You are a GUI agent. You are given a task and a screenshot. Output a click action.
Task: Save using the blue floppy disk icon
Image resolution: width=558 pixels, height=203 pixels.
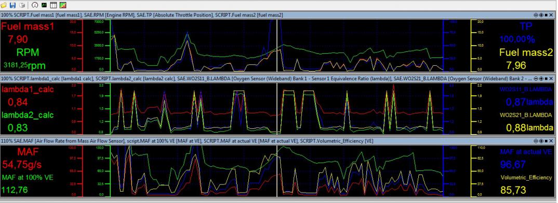pyautogui.click(x=13, y=5)
